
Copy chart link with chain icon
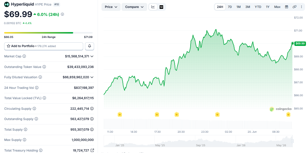pos(294,7)
